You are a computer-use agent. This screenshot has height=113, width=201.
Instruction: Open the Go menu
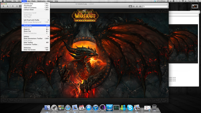pos(29,1)
